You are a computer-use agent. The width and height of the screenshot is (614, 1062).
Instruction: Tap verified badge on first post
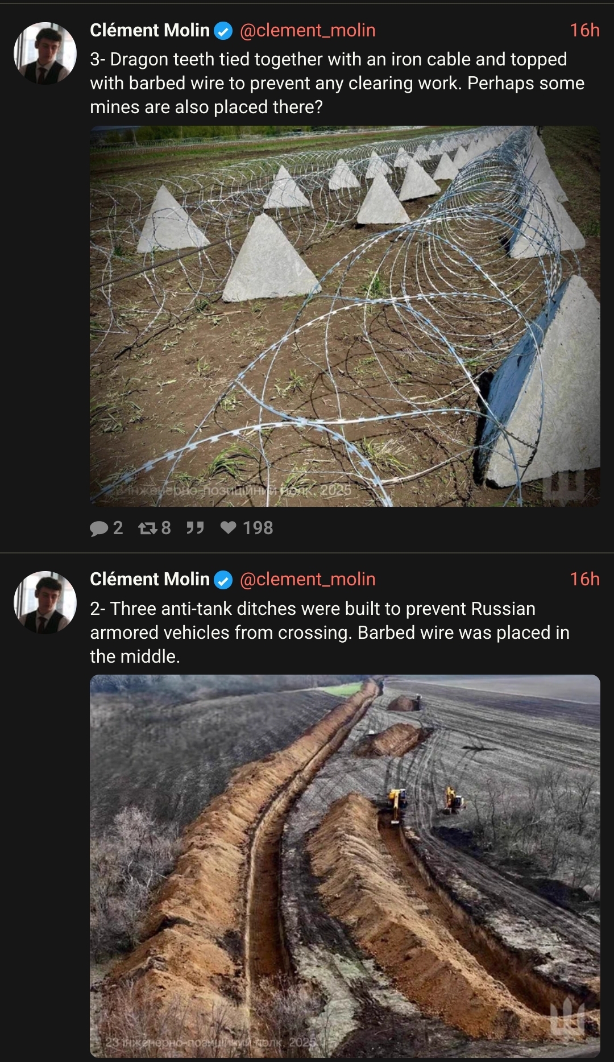(223, 31)
